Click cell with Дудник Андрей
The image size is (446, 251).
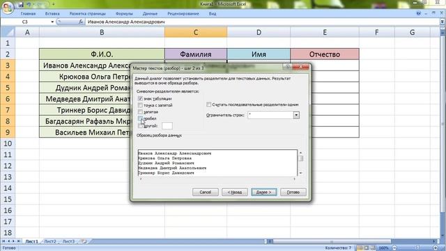coord(85,88)
